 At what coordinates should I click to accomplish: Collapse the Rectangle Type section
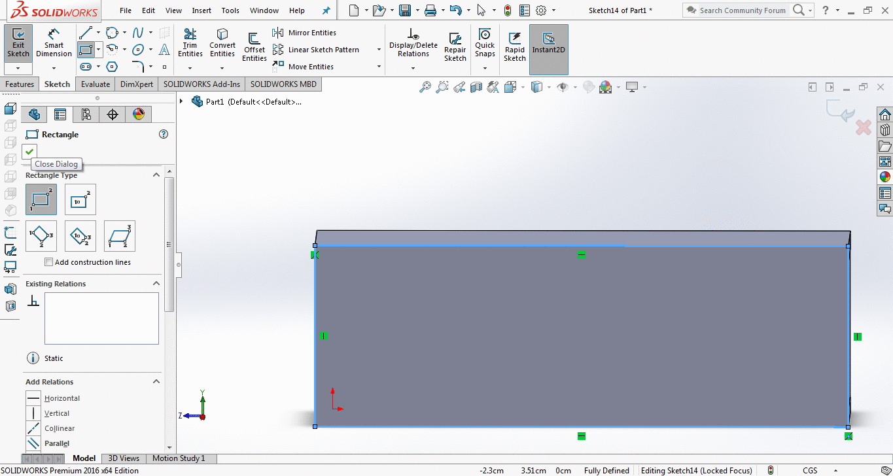tap(156, 175)
